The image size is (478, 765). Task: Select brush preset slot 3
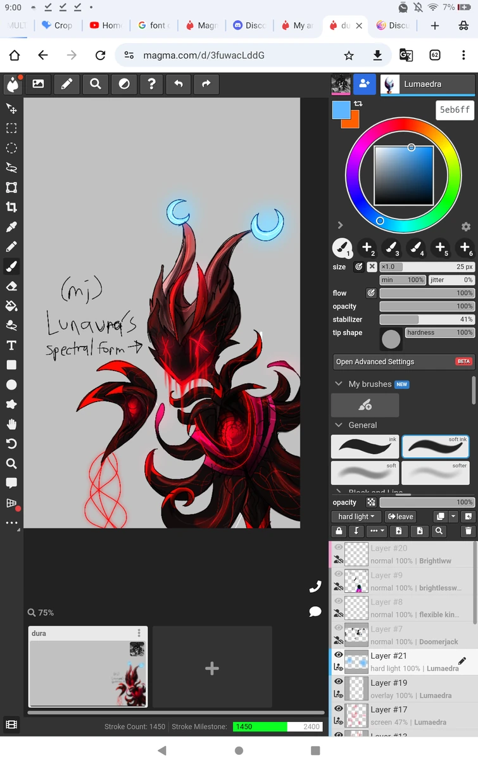click(x=392, y=248)
